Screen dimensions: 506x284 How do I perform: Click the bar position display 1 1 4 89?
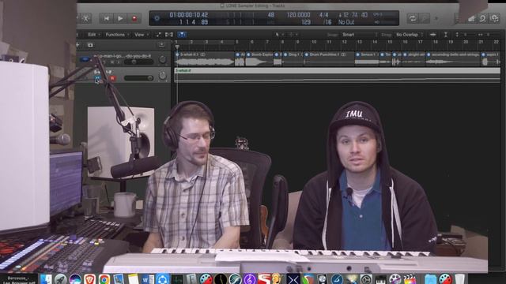click(194, 22)
